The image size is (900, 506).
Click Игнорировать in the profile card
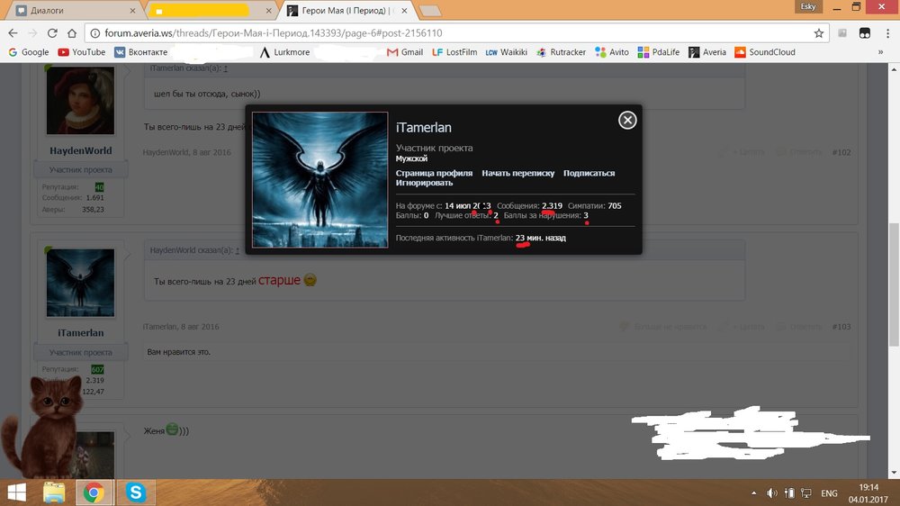pos(424,183)
